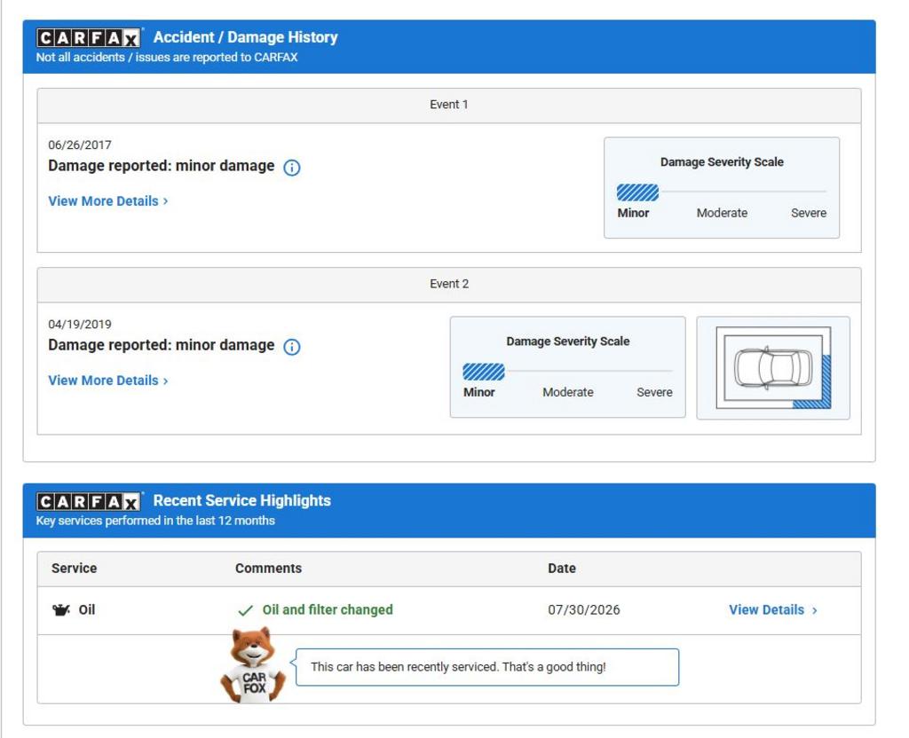Screen dimensions: 909x738
Task: Click the Moderate label in Event 2 severity scale
Action: tap(568, 392)
